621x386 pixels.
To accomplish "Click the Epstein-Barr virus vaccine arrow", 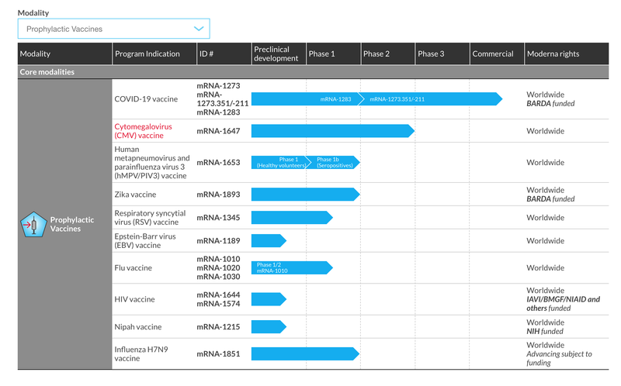I will point(268,241).
